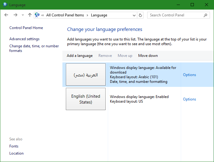The height and width of the screenshot is (162, 214).
Task: Open Location under See also
Action: (16, 153)
